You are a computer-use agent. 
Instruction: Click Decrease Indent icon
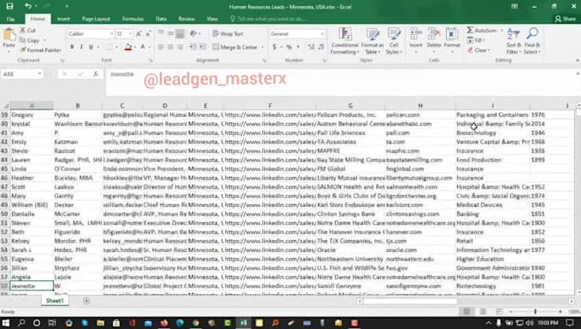[x=193, y=47]
